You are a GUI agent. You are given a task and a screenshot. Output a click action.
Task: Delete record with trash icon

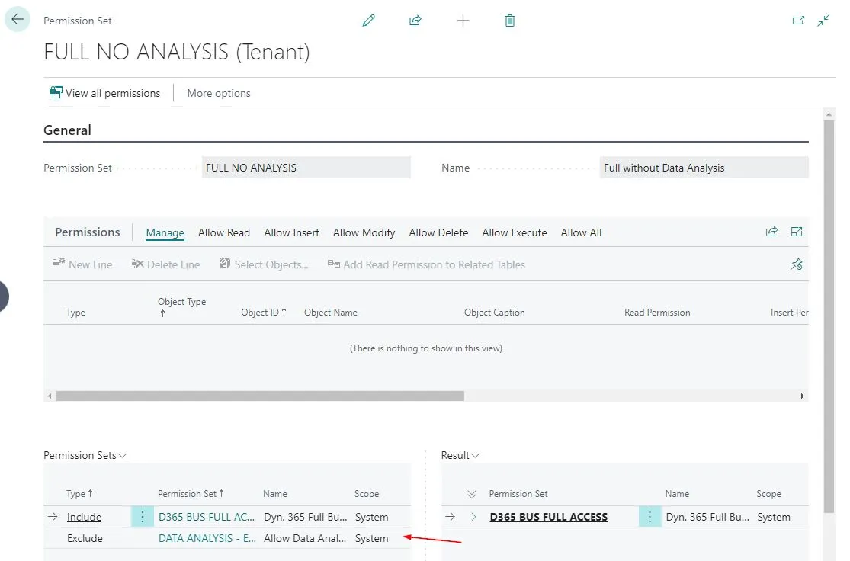(x=509, y=21)
